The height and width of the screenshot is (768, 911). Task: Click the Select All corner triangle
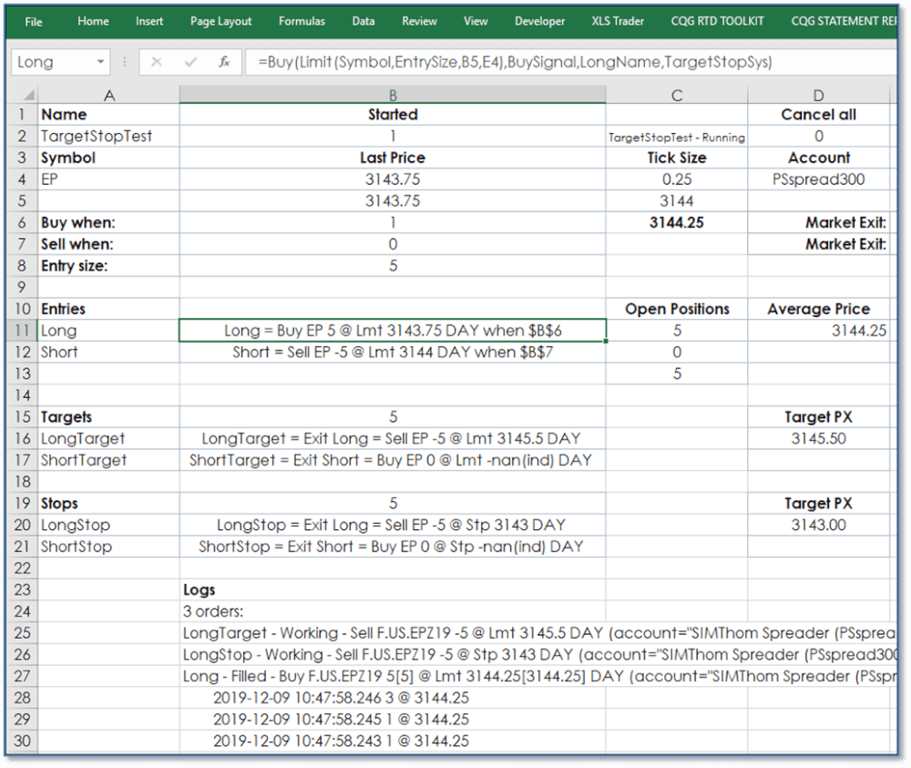(x=27, y=95)
